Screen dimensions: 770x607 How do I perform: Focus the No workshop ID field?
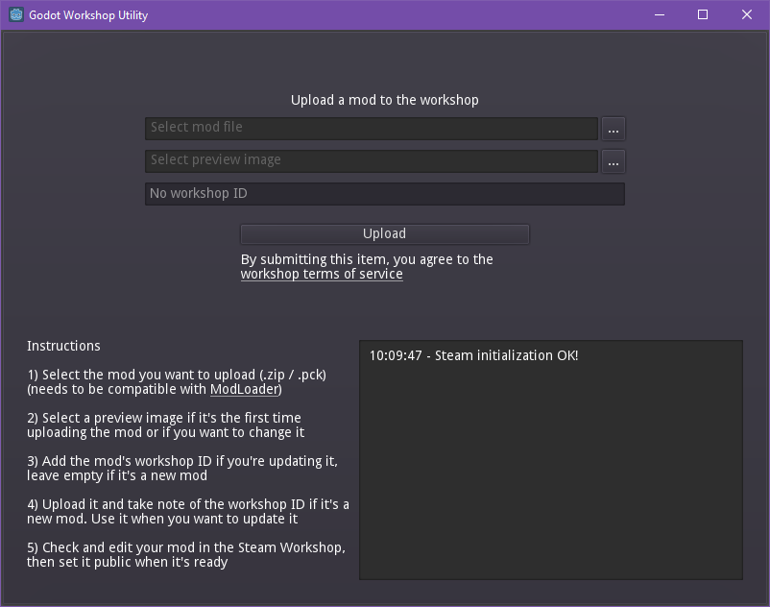pyautogui.click(x=384, y=194)
